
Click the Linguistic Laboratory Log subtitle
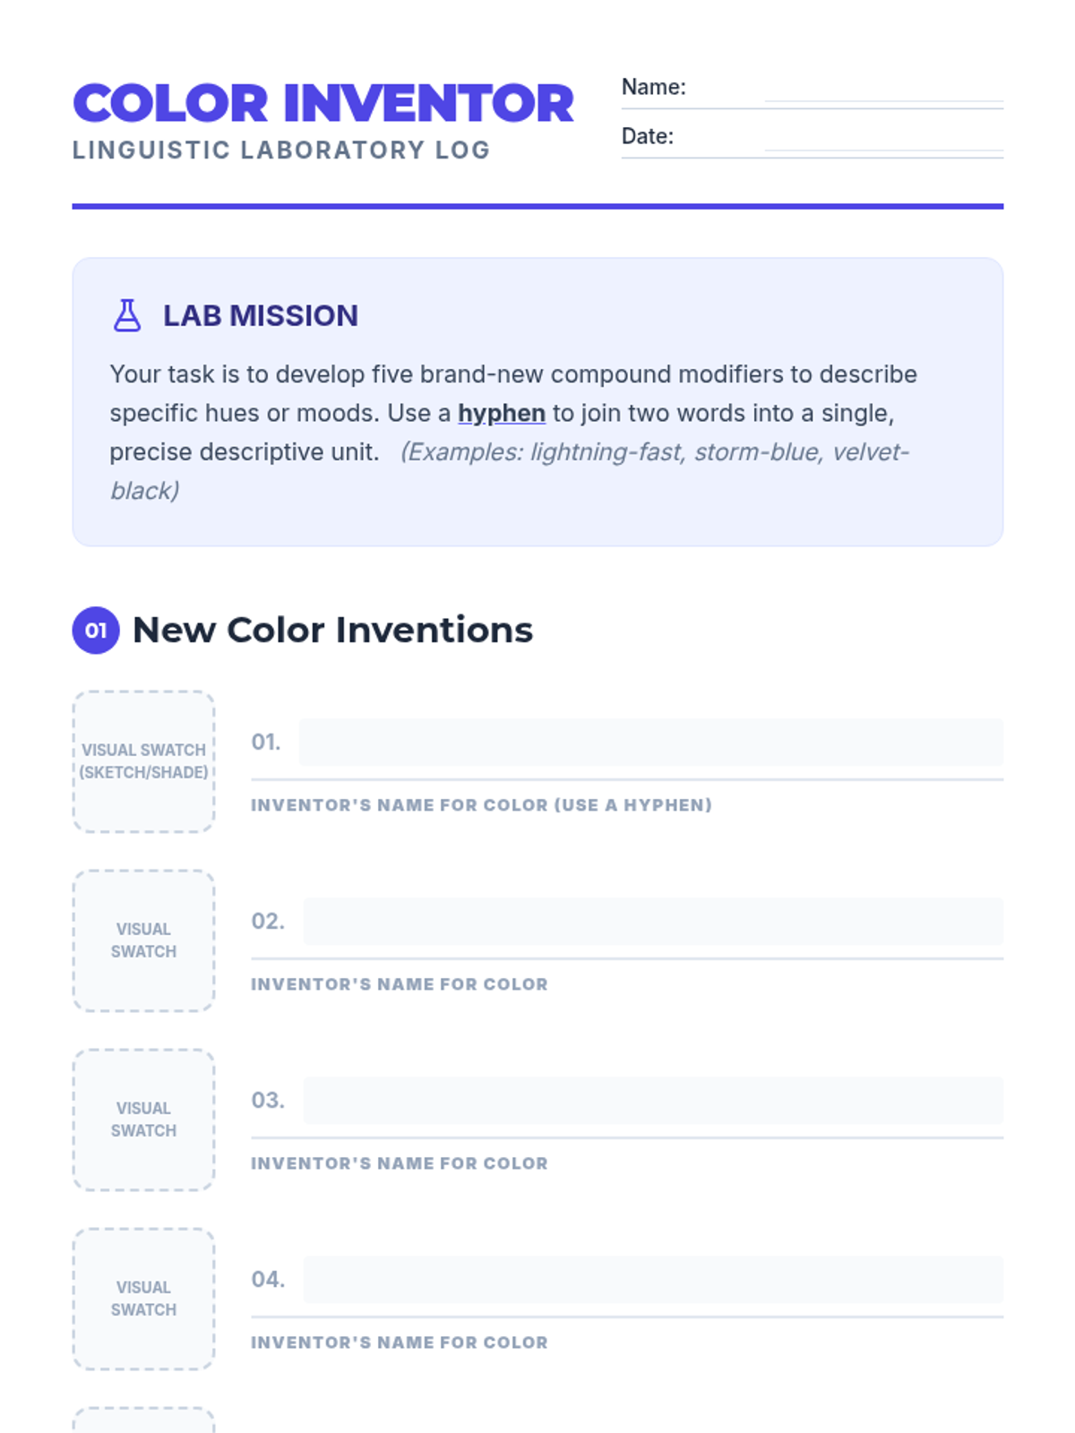[281, 150]
